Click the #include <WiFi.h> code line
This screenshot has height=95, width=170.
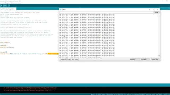5,42
